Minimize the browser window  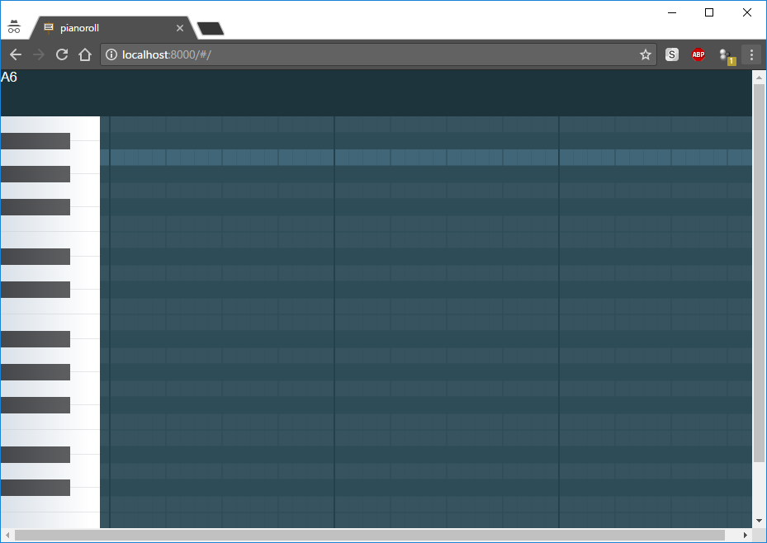(x=672, y=12)
